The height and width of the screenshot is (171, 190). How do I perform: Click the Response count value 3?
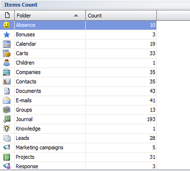154,166
